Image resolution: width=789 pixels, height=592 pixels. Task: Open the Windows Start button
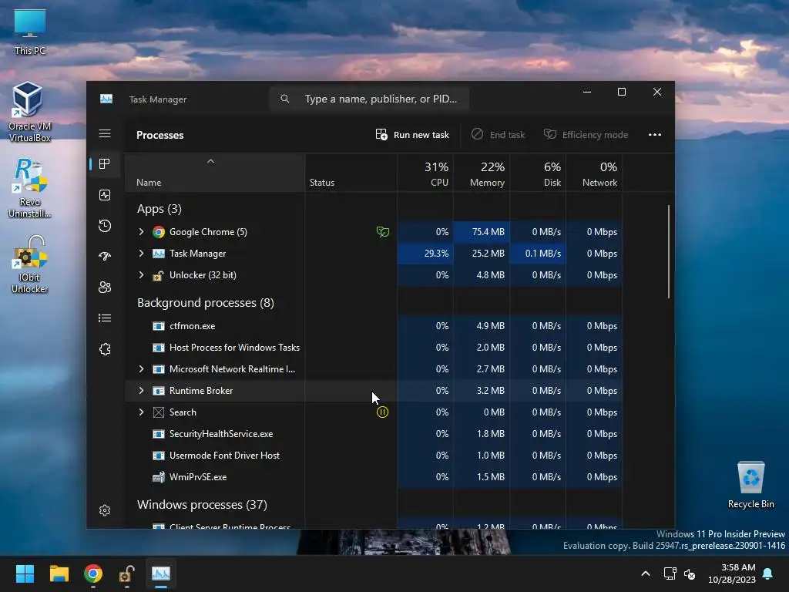point(25,573)
